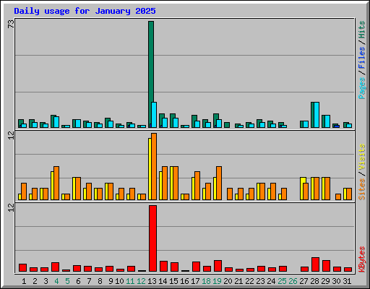Click the 'Hits' legend label
The image size is (370, 289).
(x=361, y=30)
